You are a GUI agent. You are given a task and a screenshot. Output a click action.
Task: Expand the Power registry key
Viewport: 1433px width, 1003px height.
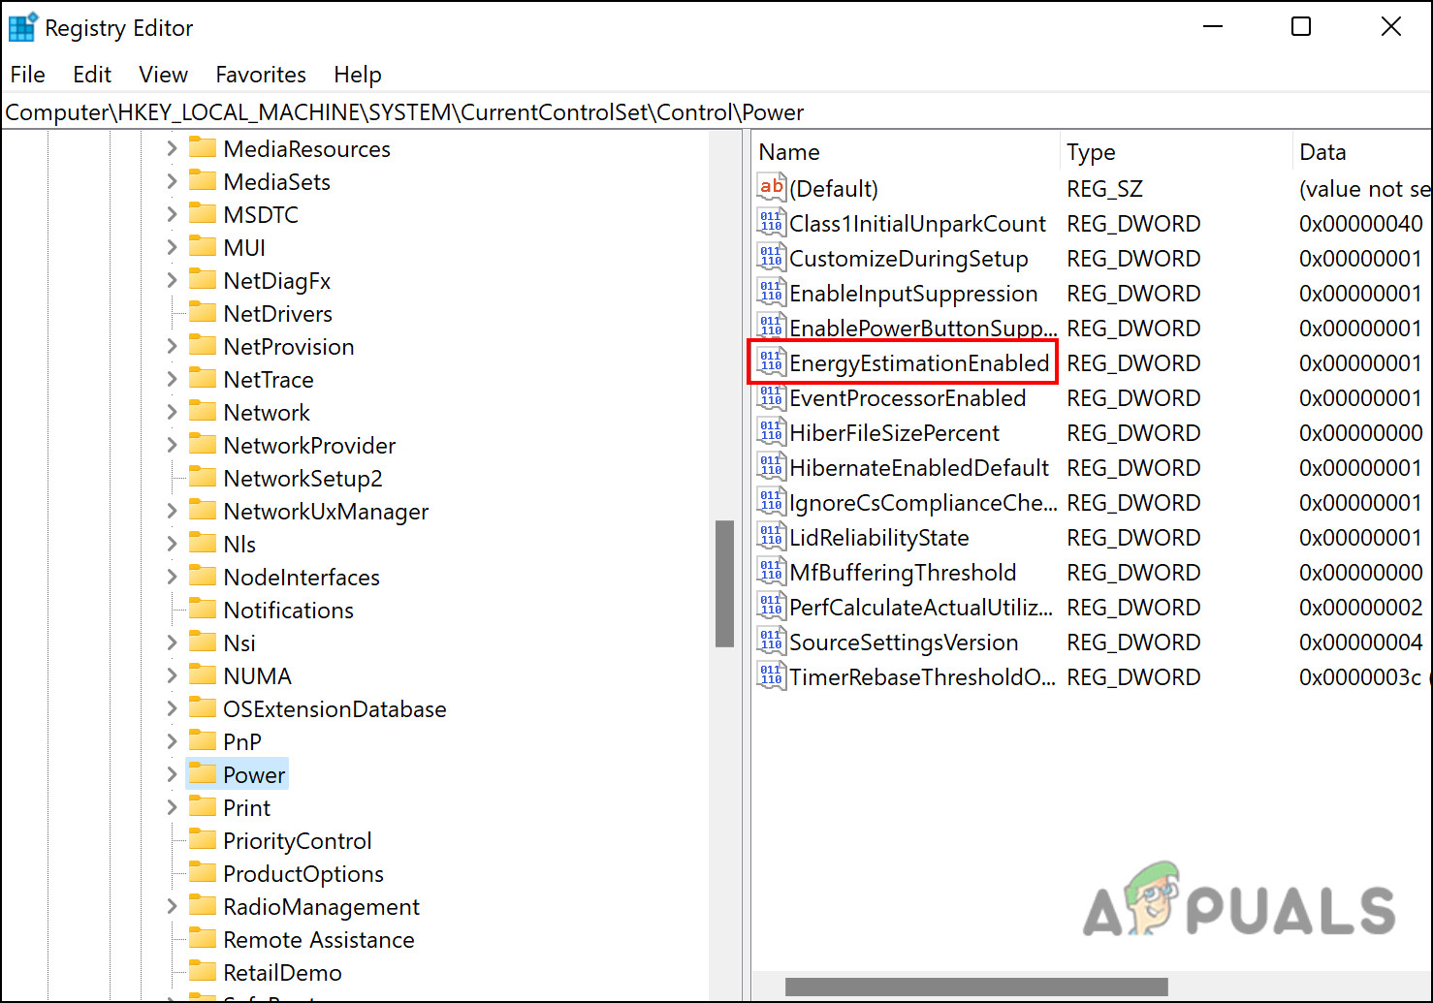[x=172, y=774]
